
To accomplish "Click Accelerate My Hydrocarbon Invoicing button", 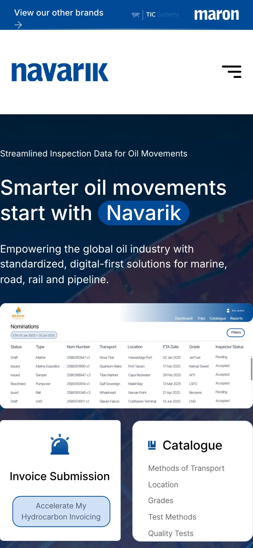I will coord(61,511).
